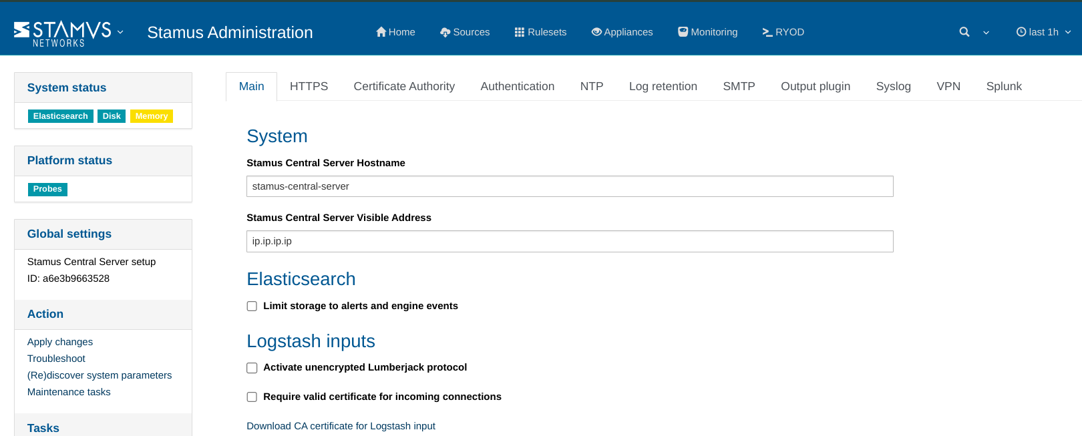Click the RYOD terminal icon
Screen dimensions: 1082x436
[x=767, y=32]
